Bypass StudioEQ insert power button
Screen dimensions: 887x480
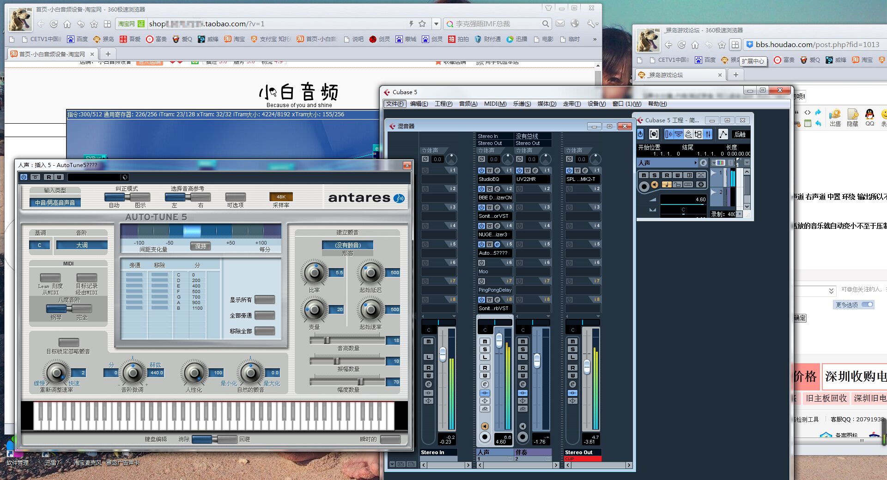[x=481, y=170]
